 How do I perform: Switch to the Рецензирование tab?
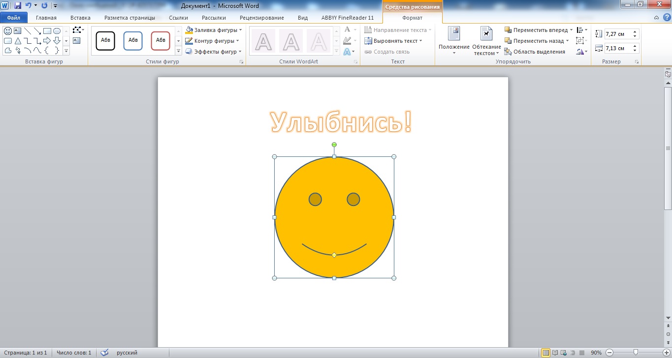point(261,18)
